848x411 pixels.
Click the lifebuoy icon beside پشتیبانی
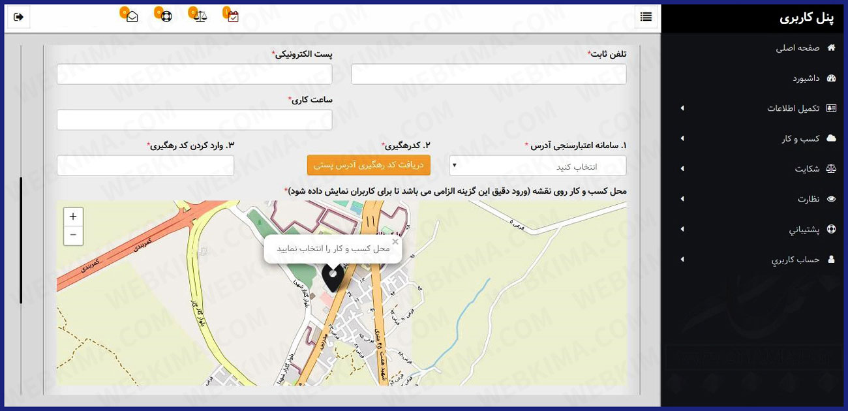click(x=831, y=229)
